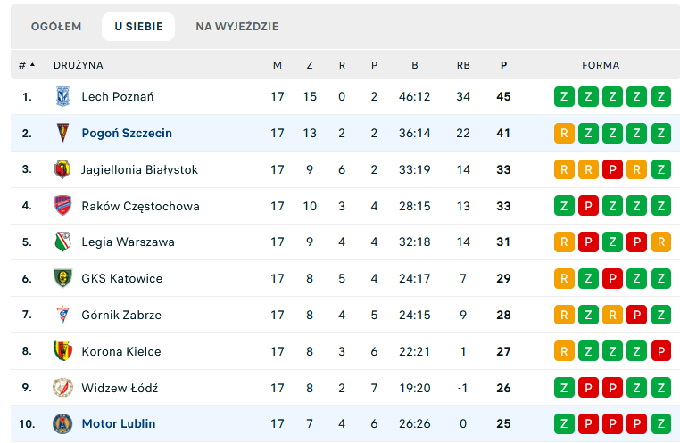Click the Widzew Łódź club crest
The image size is (680, 443).
tap(62, 388)
